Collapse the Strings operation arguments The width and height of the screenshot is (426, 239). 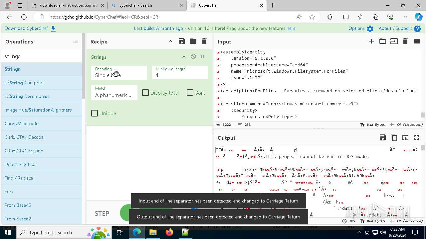(184, 57)
